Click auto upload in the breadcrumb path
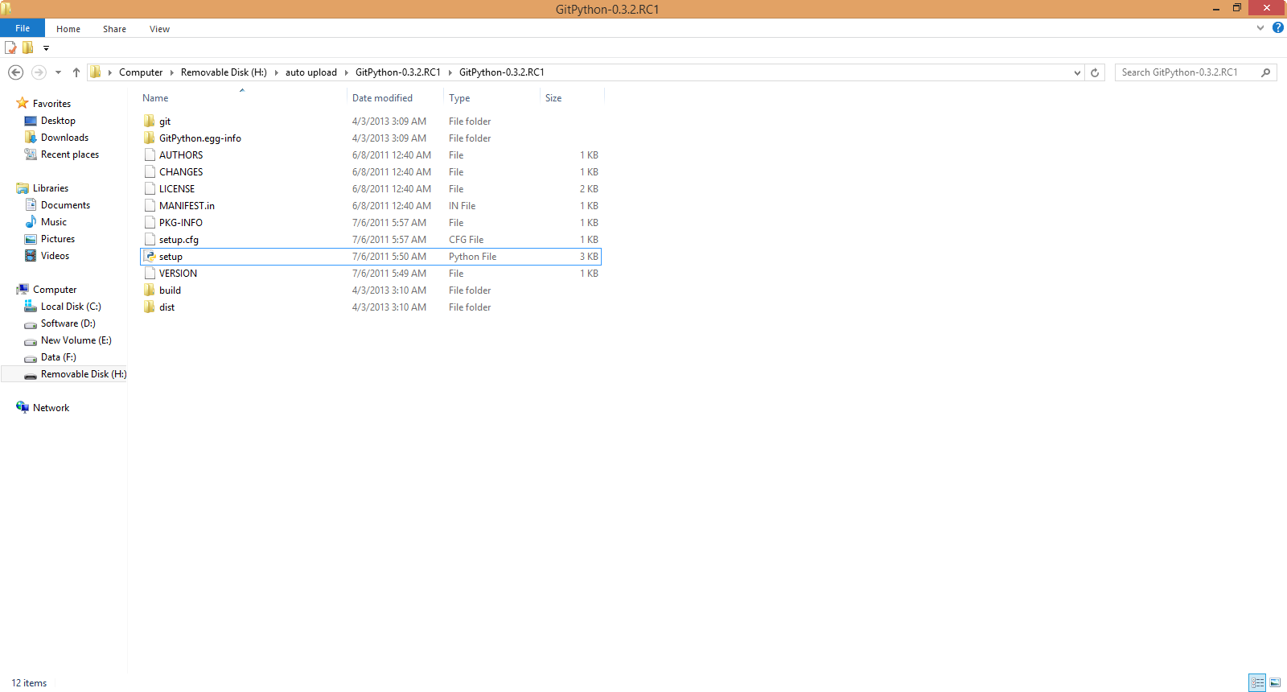The width and height of the screenshot is (1287, 692). tap(311, 72)
